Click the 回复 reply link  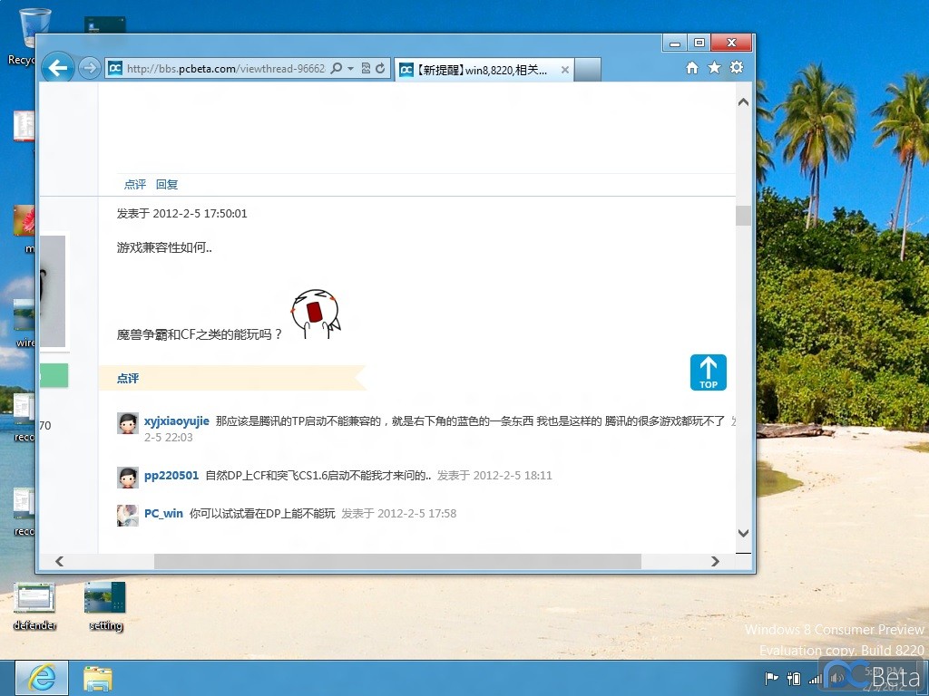click(x=167, y=184)
